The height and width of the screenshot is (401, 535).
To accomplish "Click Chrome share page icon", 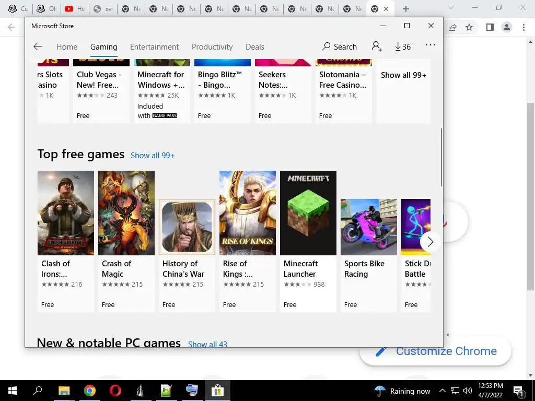I will pyautogui.click(x=452, y=27).
